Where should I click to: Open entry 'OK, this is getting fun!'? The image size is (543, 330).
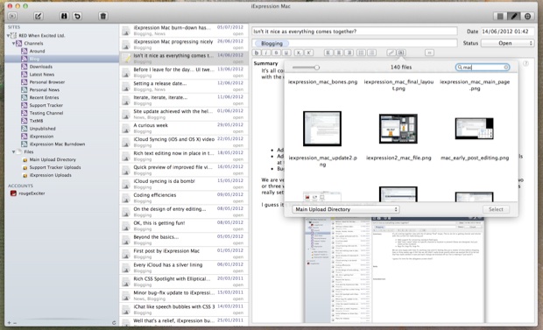[x=184, y=226]
